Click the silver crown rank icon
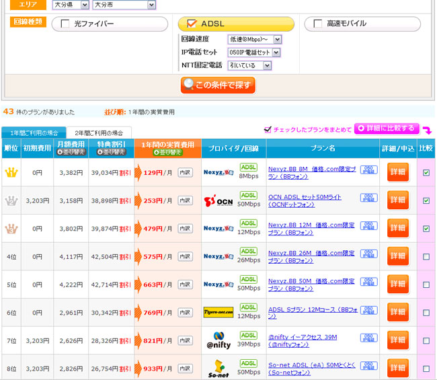This screenshot has height=380, width=437. [11, 200]
